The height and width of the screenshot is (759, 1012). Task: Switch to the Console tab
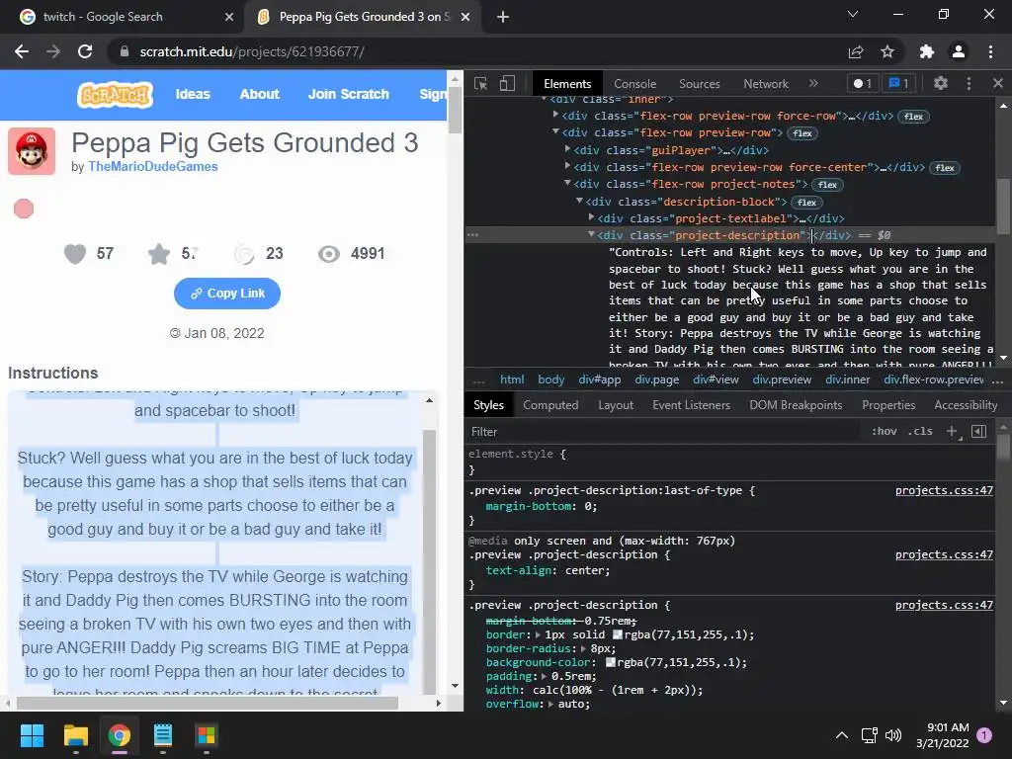click(635, 84)
